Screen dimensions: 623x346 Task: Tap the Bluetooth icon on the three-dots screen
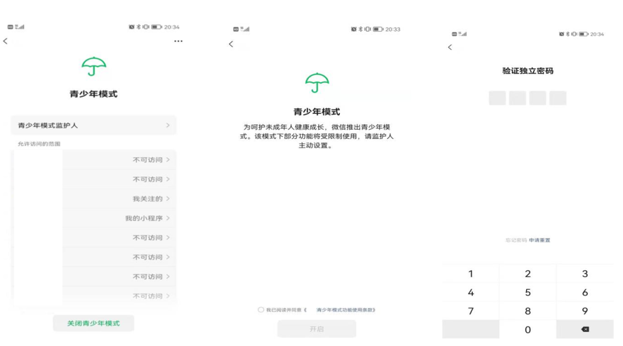click(138, 27)
